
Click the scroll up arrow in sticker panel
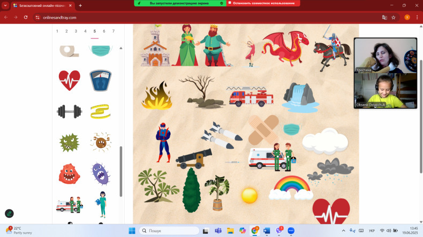click(120, 48)
